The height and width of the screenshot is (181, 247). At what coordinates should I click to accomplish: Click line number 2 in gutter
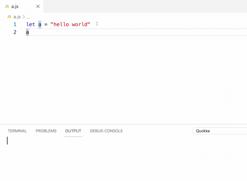(15, 32)
